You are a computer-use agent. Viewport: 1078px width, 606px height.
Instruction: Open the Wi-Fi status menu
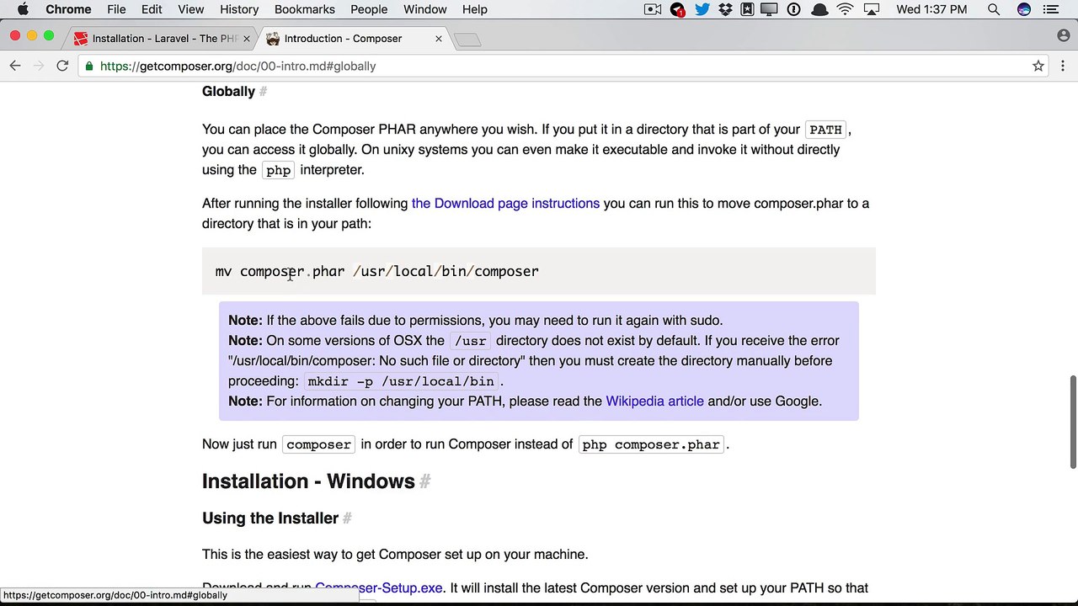tap(846, 9)
